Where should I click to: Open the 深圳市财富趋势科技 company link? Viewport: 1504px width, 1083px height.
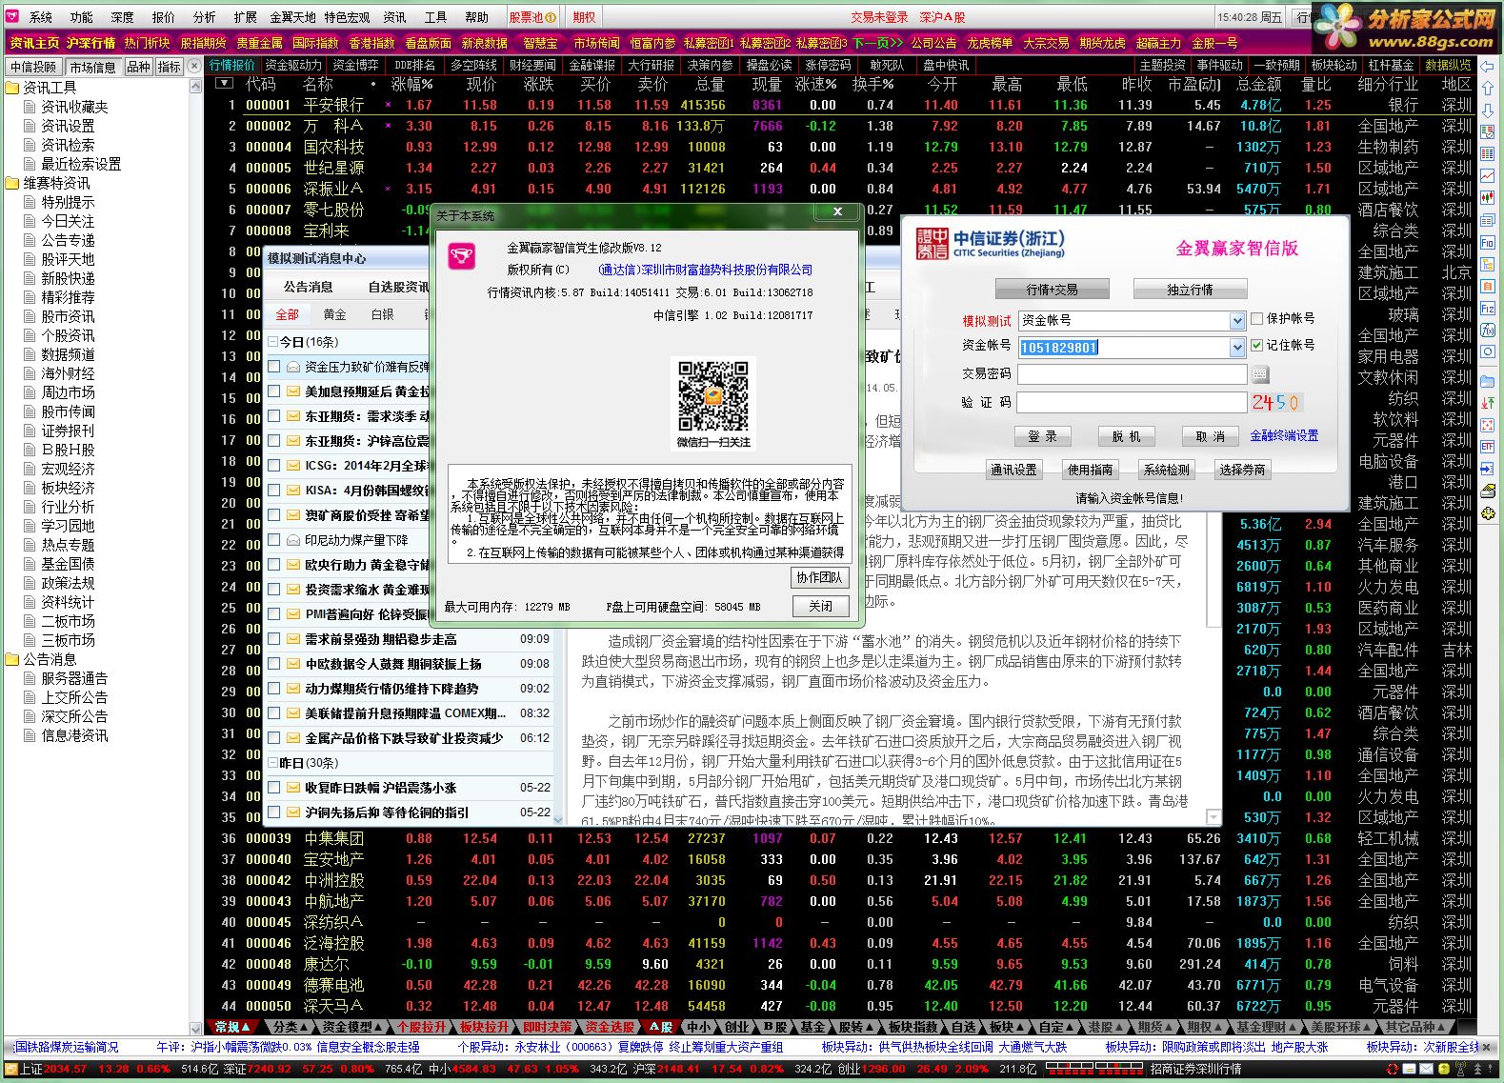[706, 270]
